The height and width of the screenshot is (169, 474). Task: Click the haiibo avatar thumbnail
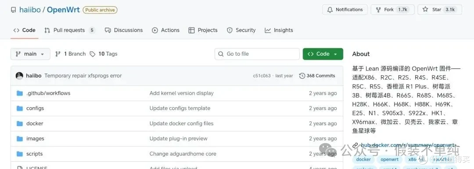(19, 76)
